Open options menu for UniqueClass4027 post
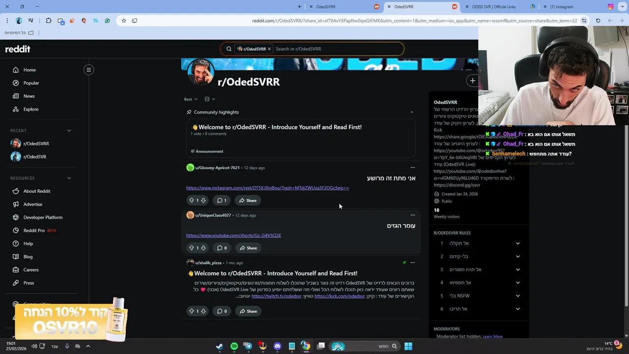Viewport: 629px width, 354px height. click(413, 215)
